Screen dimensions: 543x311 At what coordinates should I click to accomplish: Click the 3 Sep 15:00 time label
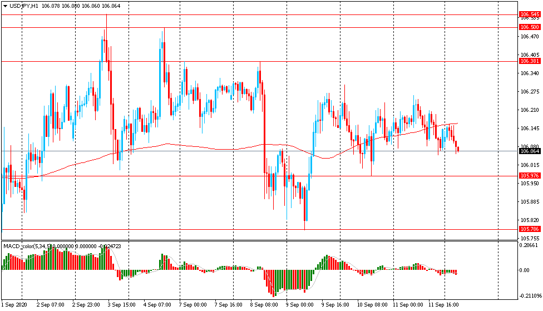point(122,305)
